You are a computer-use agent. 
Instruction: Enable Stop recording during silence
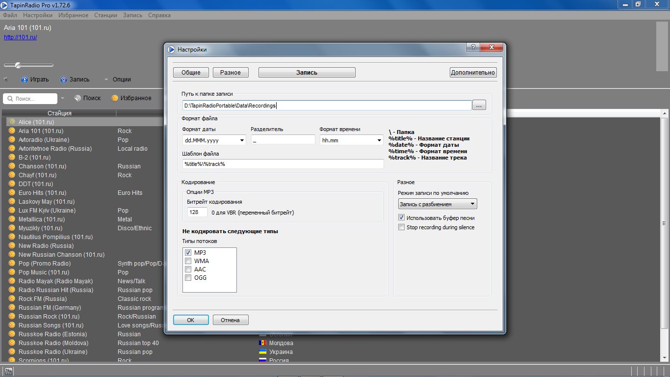click(x=402, y=227)
